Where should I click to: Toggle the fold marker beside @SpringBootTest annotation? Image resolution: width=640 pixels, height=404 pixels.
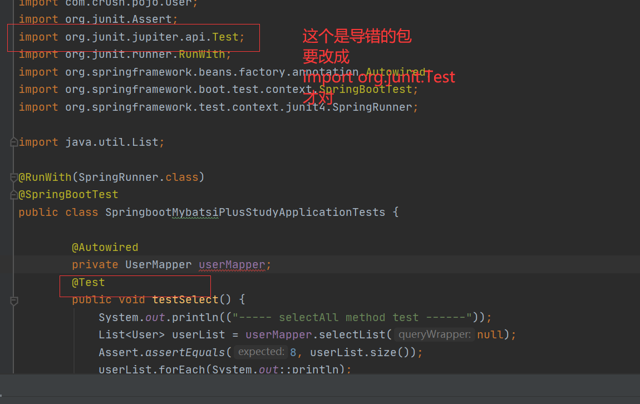13,195
